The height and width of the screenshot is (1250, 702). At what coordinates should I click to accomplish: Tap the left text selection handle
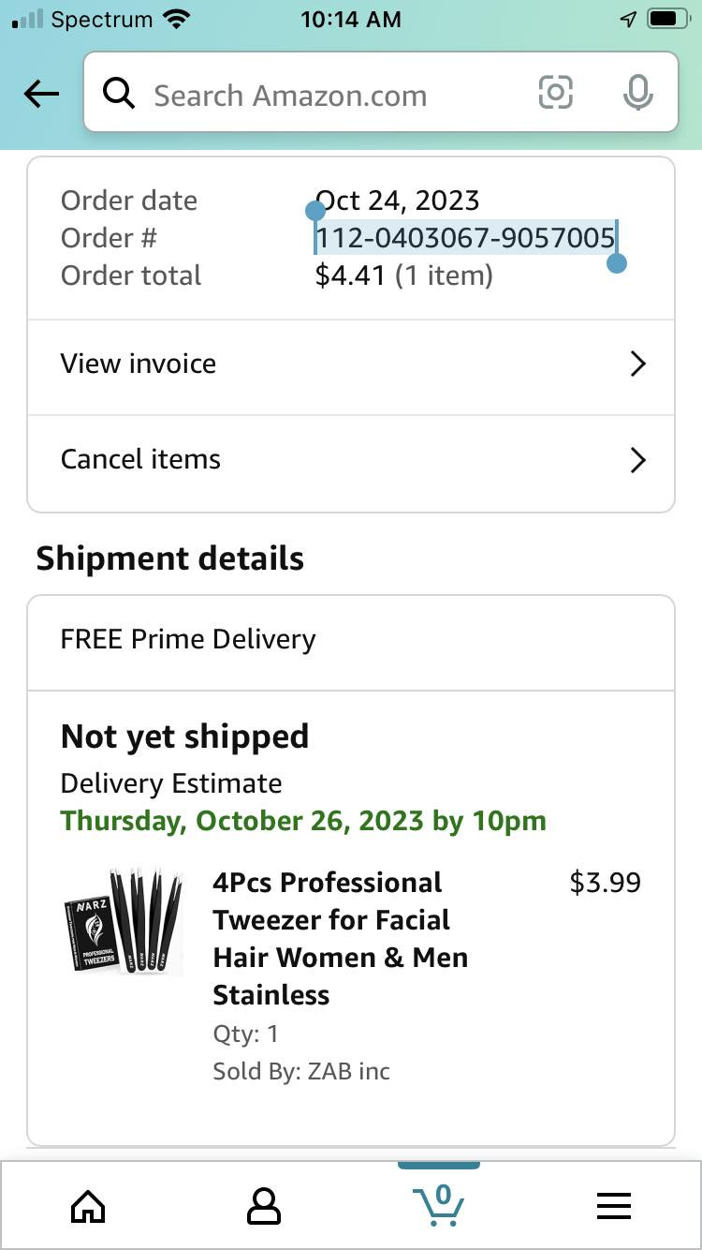315,211
